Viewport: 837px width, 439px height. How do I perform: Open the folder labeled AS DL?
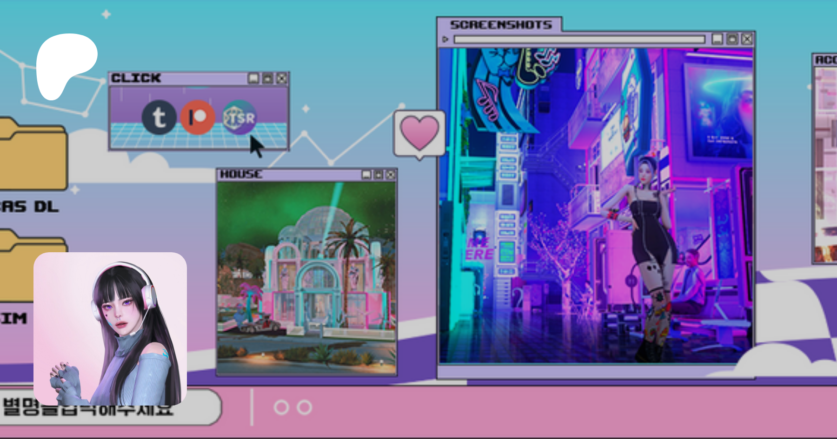(x=33, y=156)
